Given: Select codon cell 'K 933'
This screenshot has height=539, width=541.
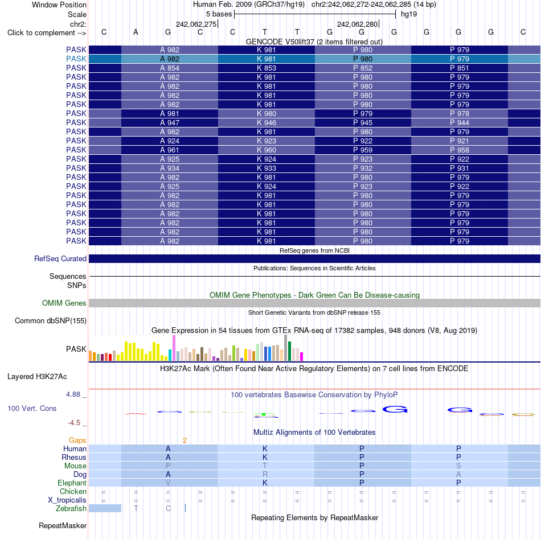Looking at the screenshot, I should [x=267, y=168].
